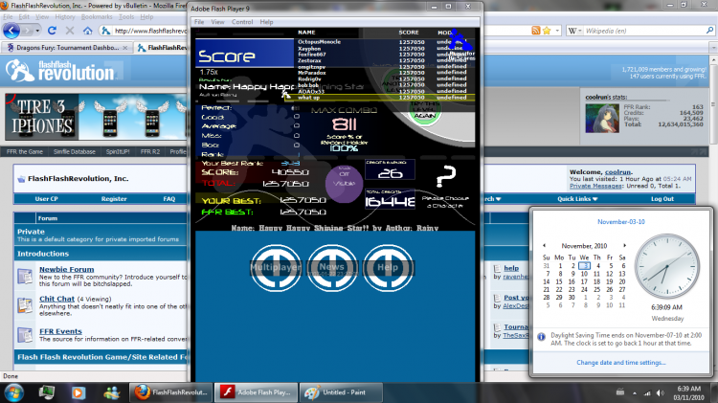Go to previous month in calendar
Viewport: 718px width, 403px height.
tap(544, 246)
